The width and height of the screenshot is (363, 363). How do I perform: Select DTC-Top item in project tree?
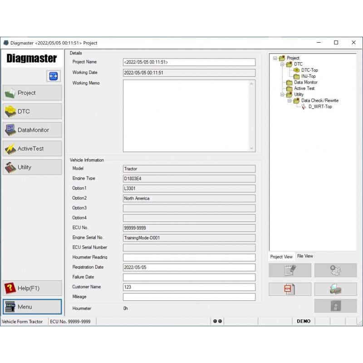point(309,70)
